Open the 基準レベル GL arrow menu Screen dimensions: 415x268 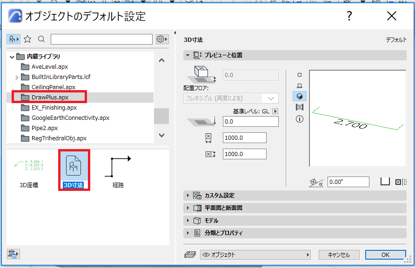tap(275, 111)
